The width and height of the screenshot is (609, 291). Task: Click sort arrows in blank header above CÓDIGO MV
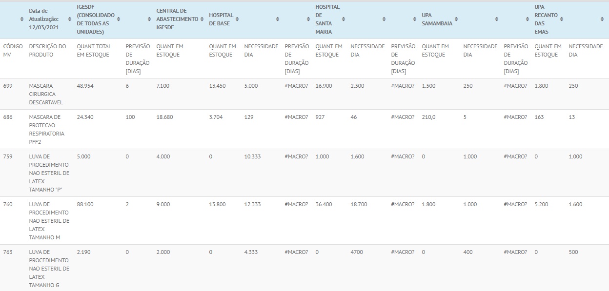click(x=22, y=19)
